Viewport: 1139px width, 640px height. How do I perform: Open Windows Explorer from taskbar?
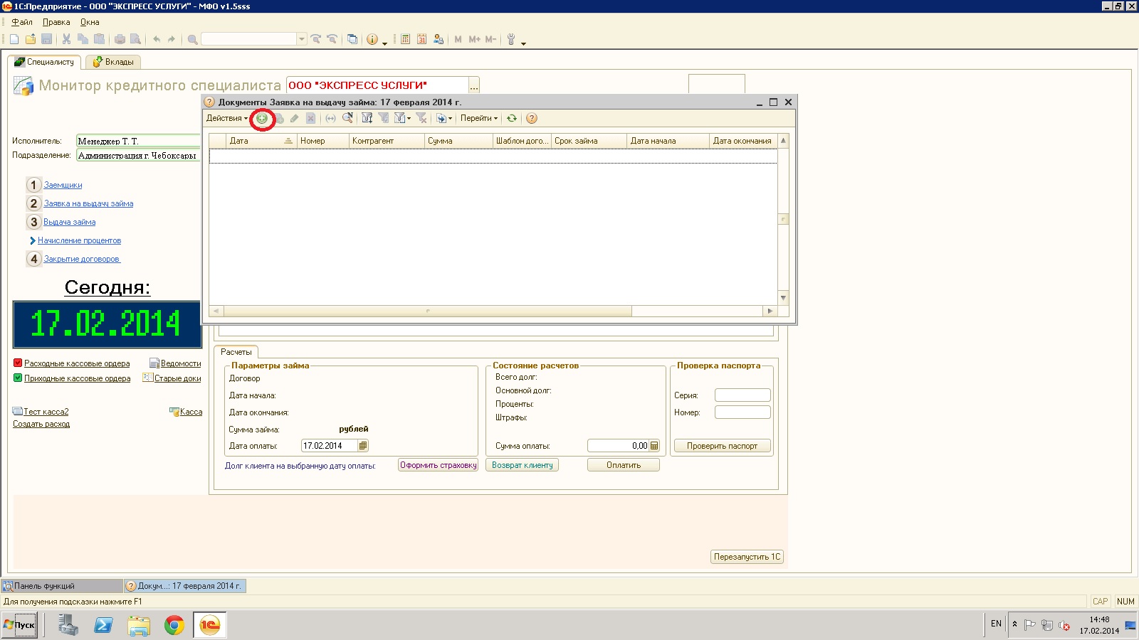(139, 625)
